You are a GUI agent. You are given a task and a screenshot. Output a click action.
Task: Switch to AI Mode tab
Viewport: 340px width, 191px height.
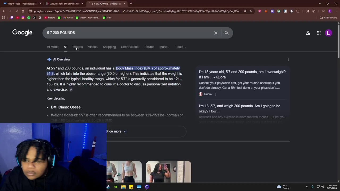[x=53, y=47]
